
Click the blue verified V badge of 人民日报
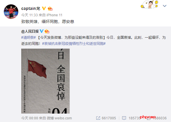coord(42,31)
